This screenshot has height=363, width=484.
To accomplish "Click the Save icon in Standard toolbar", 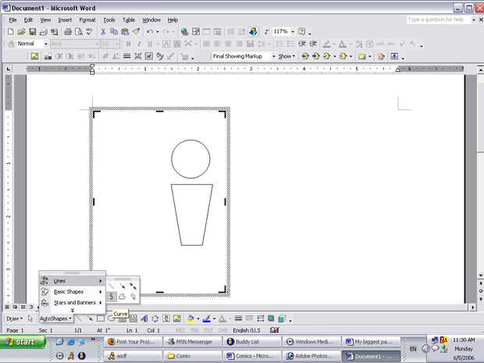I will [x=31, y=32].
